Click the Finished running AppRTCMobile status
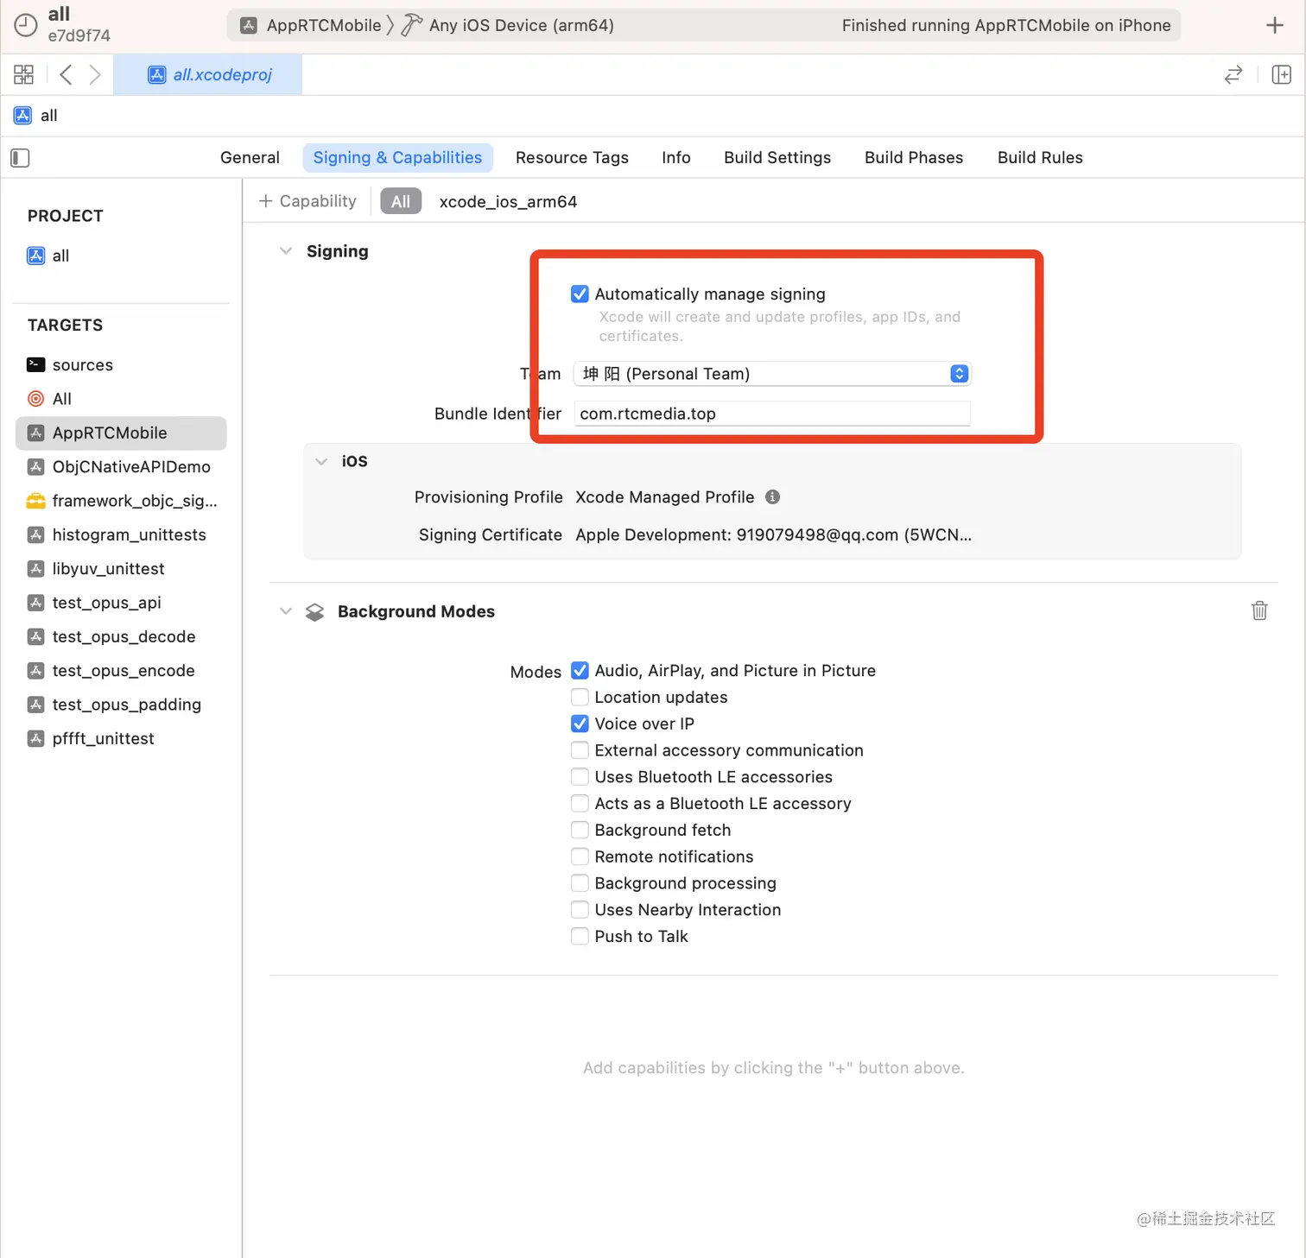This screenshot has width=1306, height=1258. pos(1006,25)
